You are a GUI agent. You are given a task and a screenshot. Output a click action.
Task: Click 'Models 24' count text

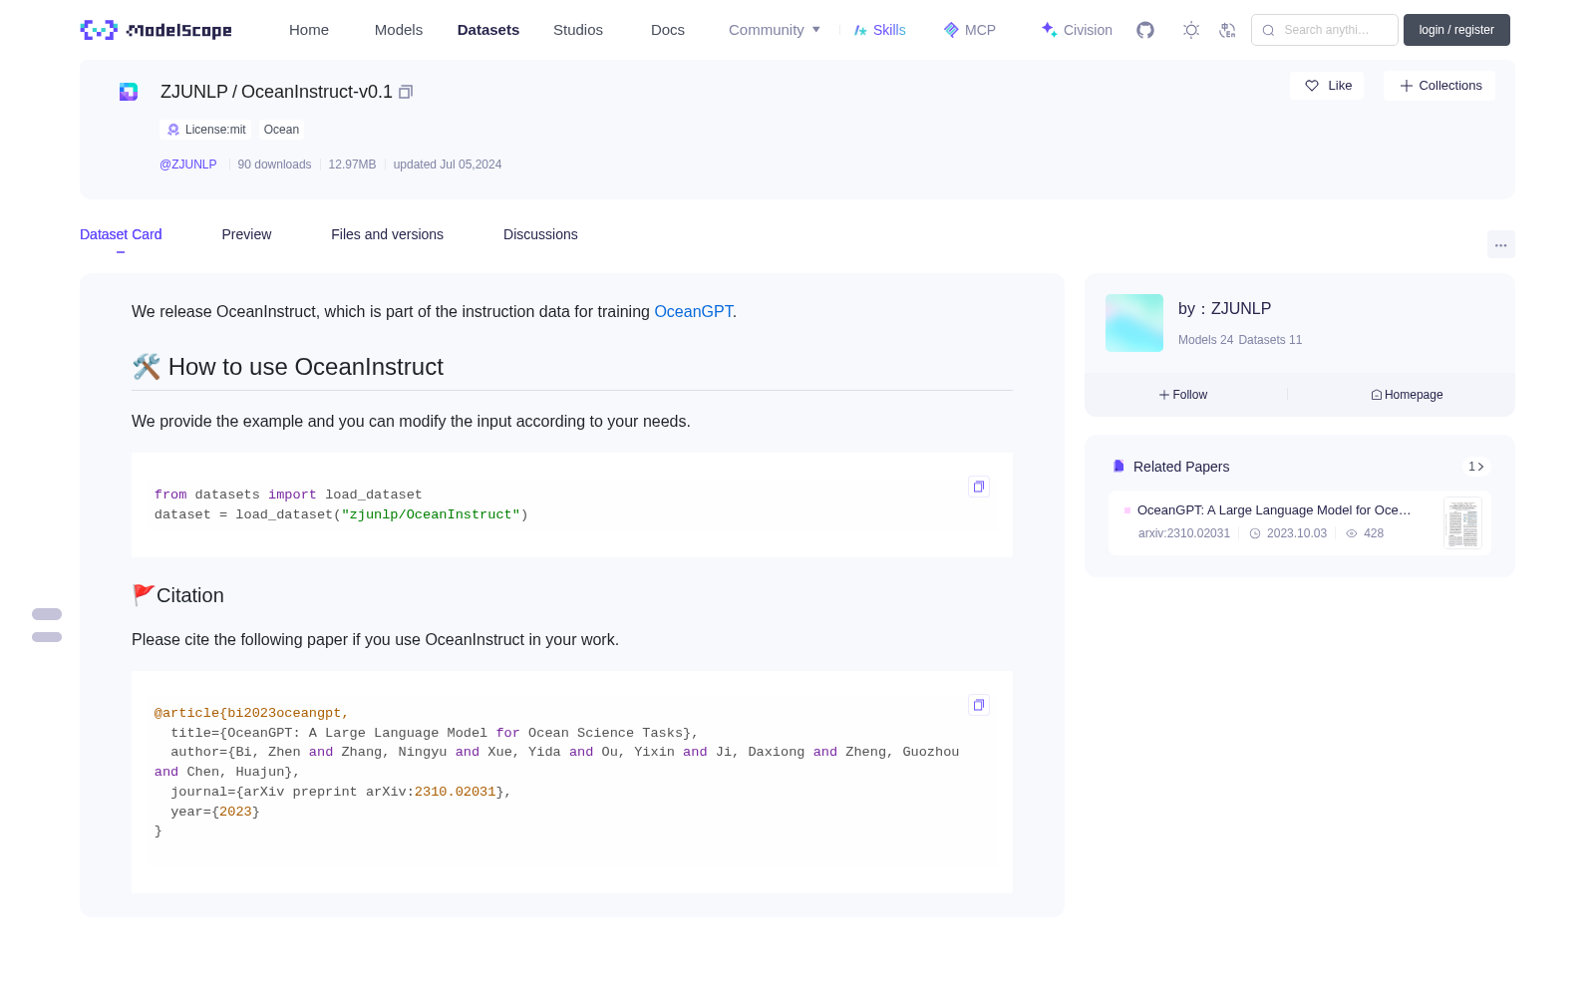1205,340
